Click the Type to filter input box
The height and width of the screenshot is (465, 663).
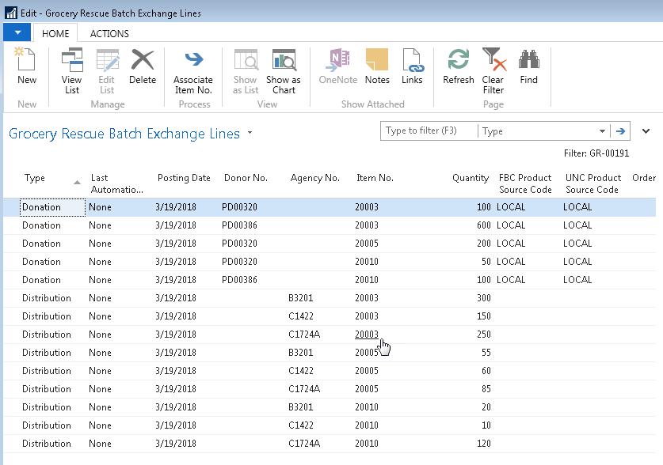429,131
